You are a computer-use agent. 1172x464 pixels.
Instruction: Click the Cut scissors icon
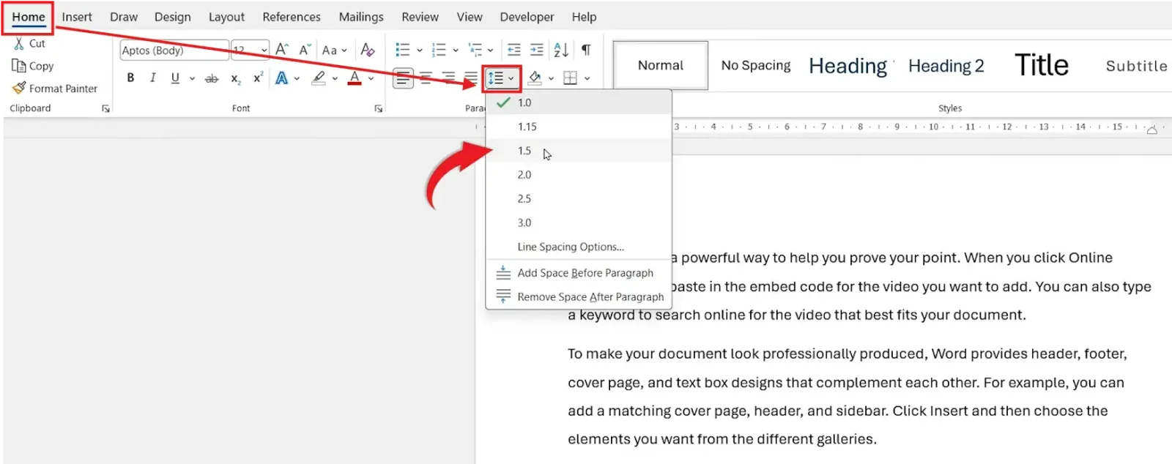(x=19, y=44)
